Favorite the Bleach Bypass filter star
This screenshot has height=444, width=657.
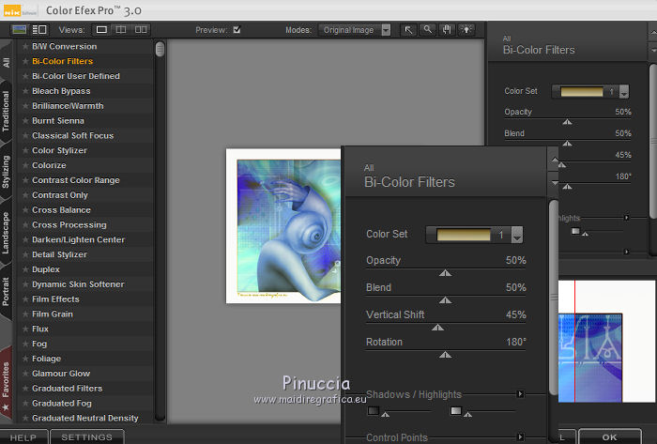[25, 91]
